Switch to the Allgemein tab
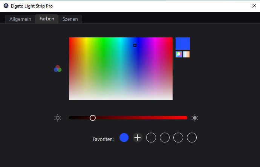 tap(20, 19)
